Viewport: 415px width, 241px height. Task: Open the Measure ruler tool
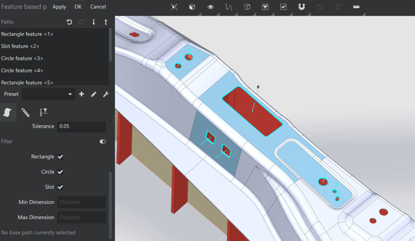pyautogui.click(x=356, y=7)
